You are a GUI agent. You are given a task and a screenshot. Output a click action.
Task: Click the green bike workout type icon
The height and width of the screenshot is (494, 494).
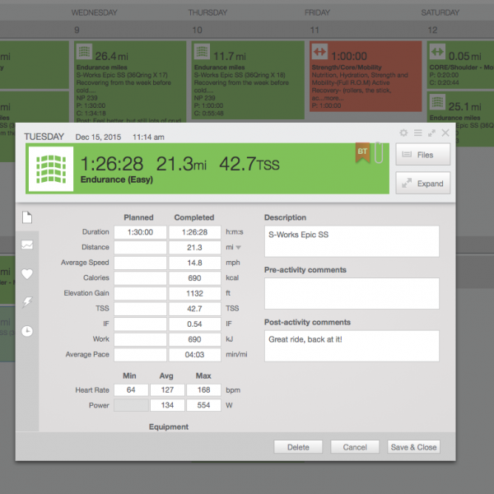pyautogui.click(x=52, y=167)
